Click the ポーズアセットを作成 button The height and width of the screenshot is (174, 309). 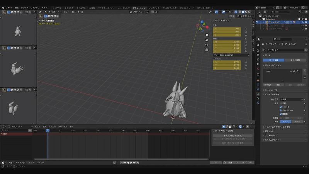(x=232, y=136)
